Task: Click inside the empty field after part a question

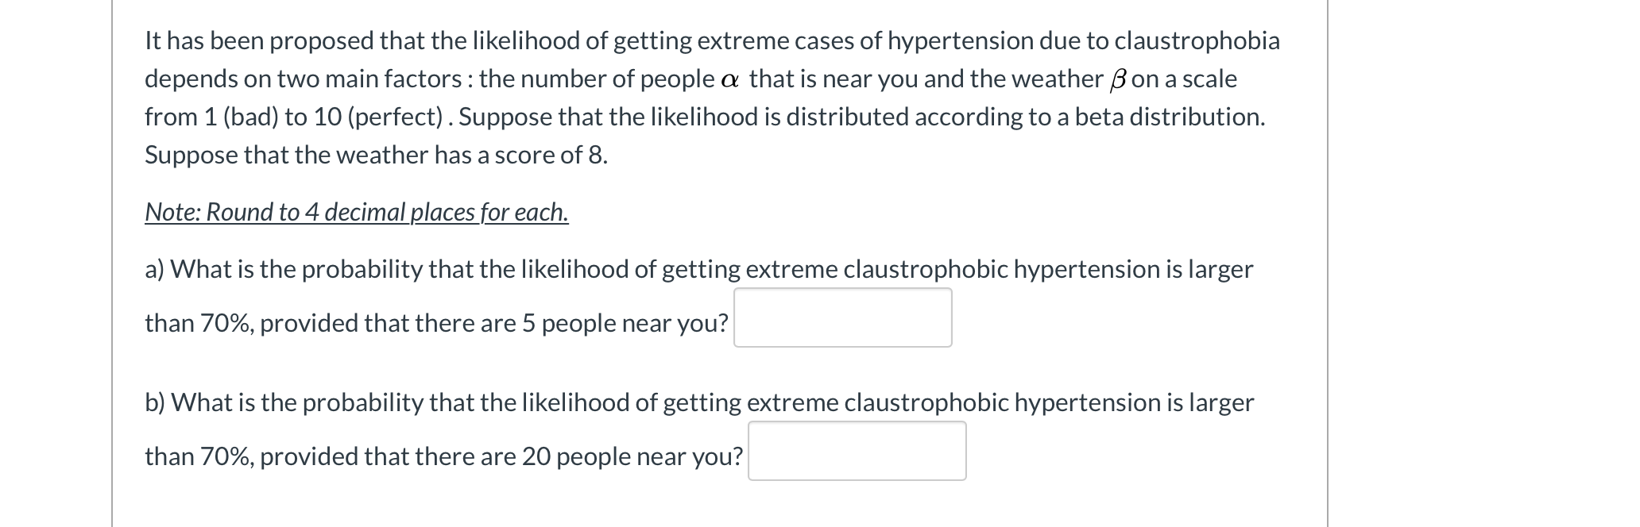Action: click(x=842, y=318)
